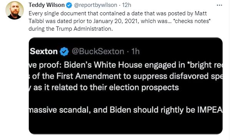Click the 'First Amendment' text line
Viewport: 241px width, 140px height.
pyautogui.click(x=126, y=76)
